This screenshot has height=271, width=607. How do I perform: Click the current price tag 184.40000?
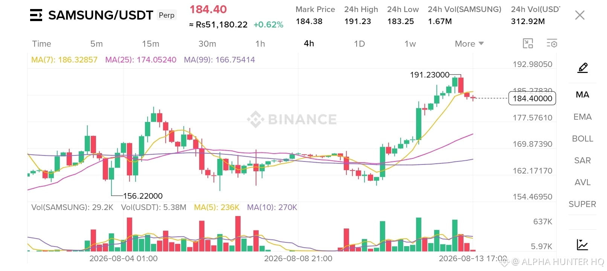[x=532, y=98]
